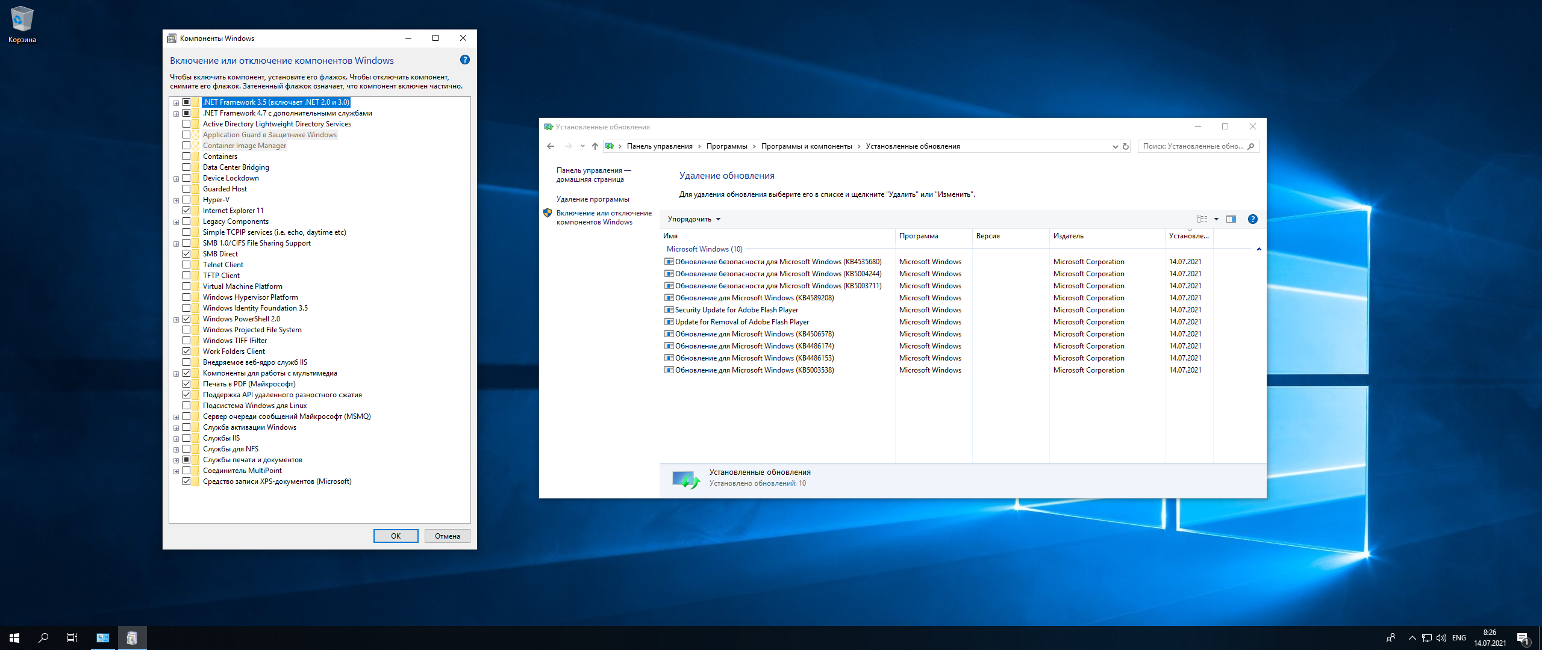Screen dimensions: 1542x650
Task: Expand the Legacy Components node
Action: (176, 222)
